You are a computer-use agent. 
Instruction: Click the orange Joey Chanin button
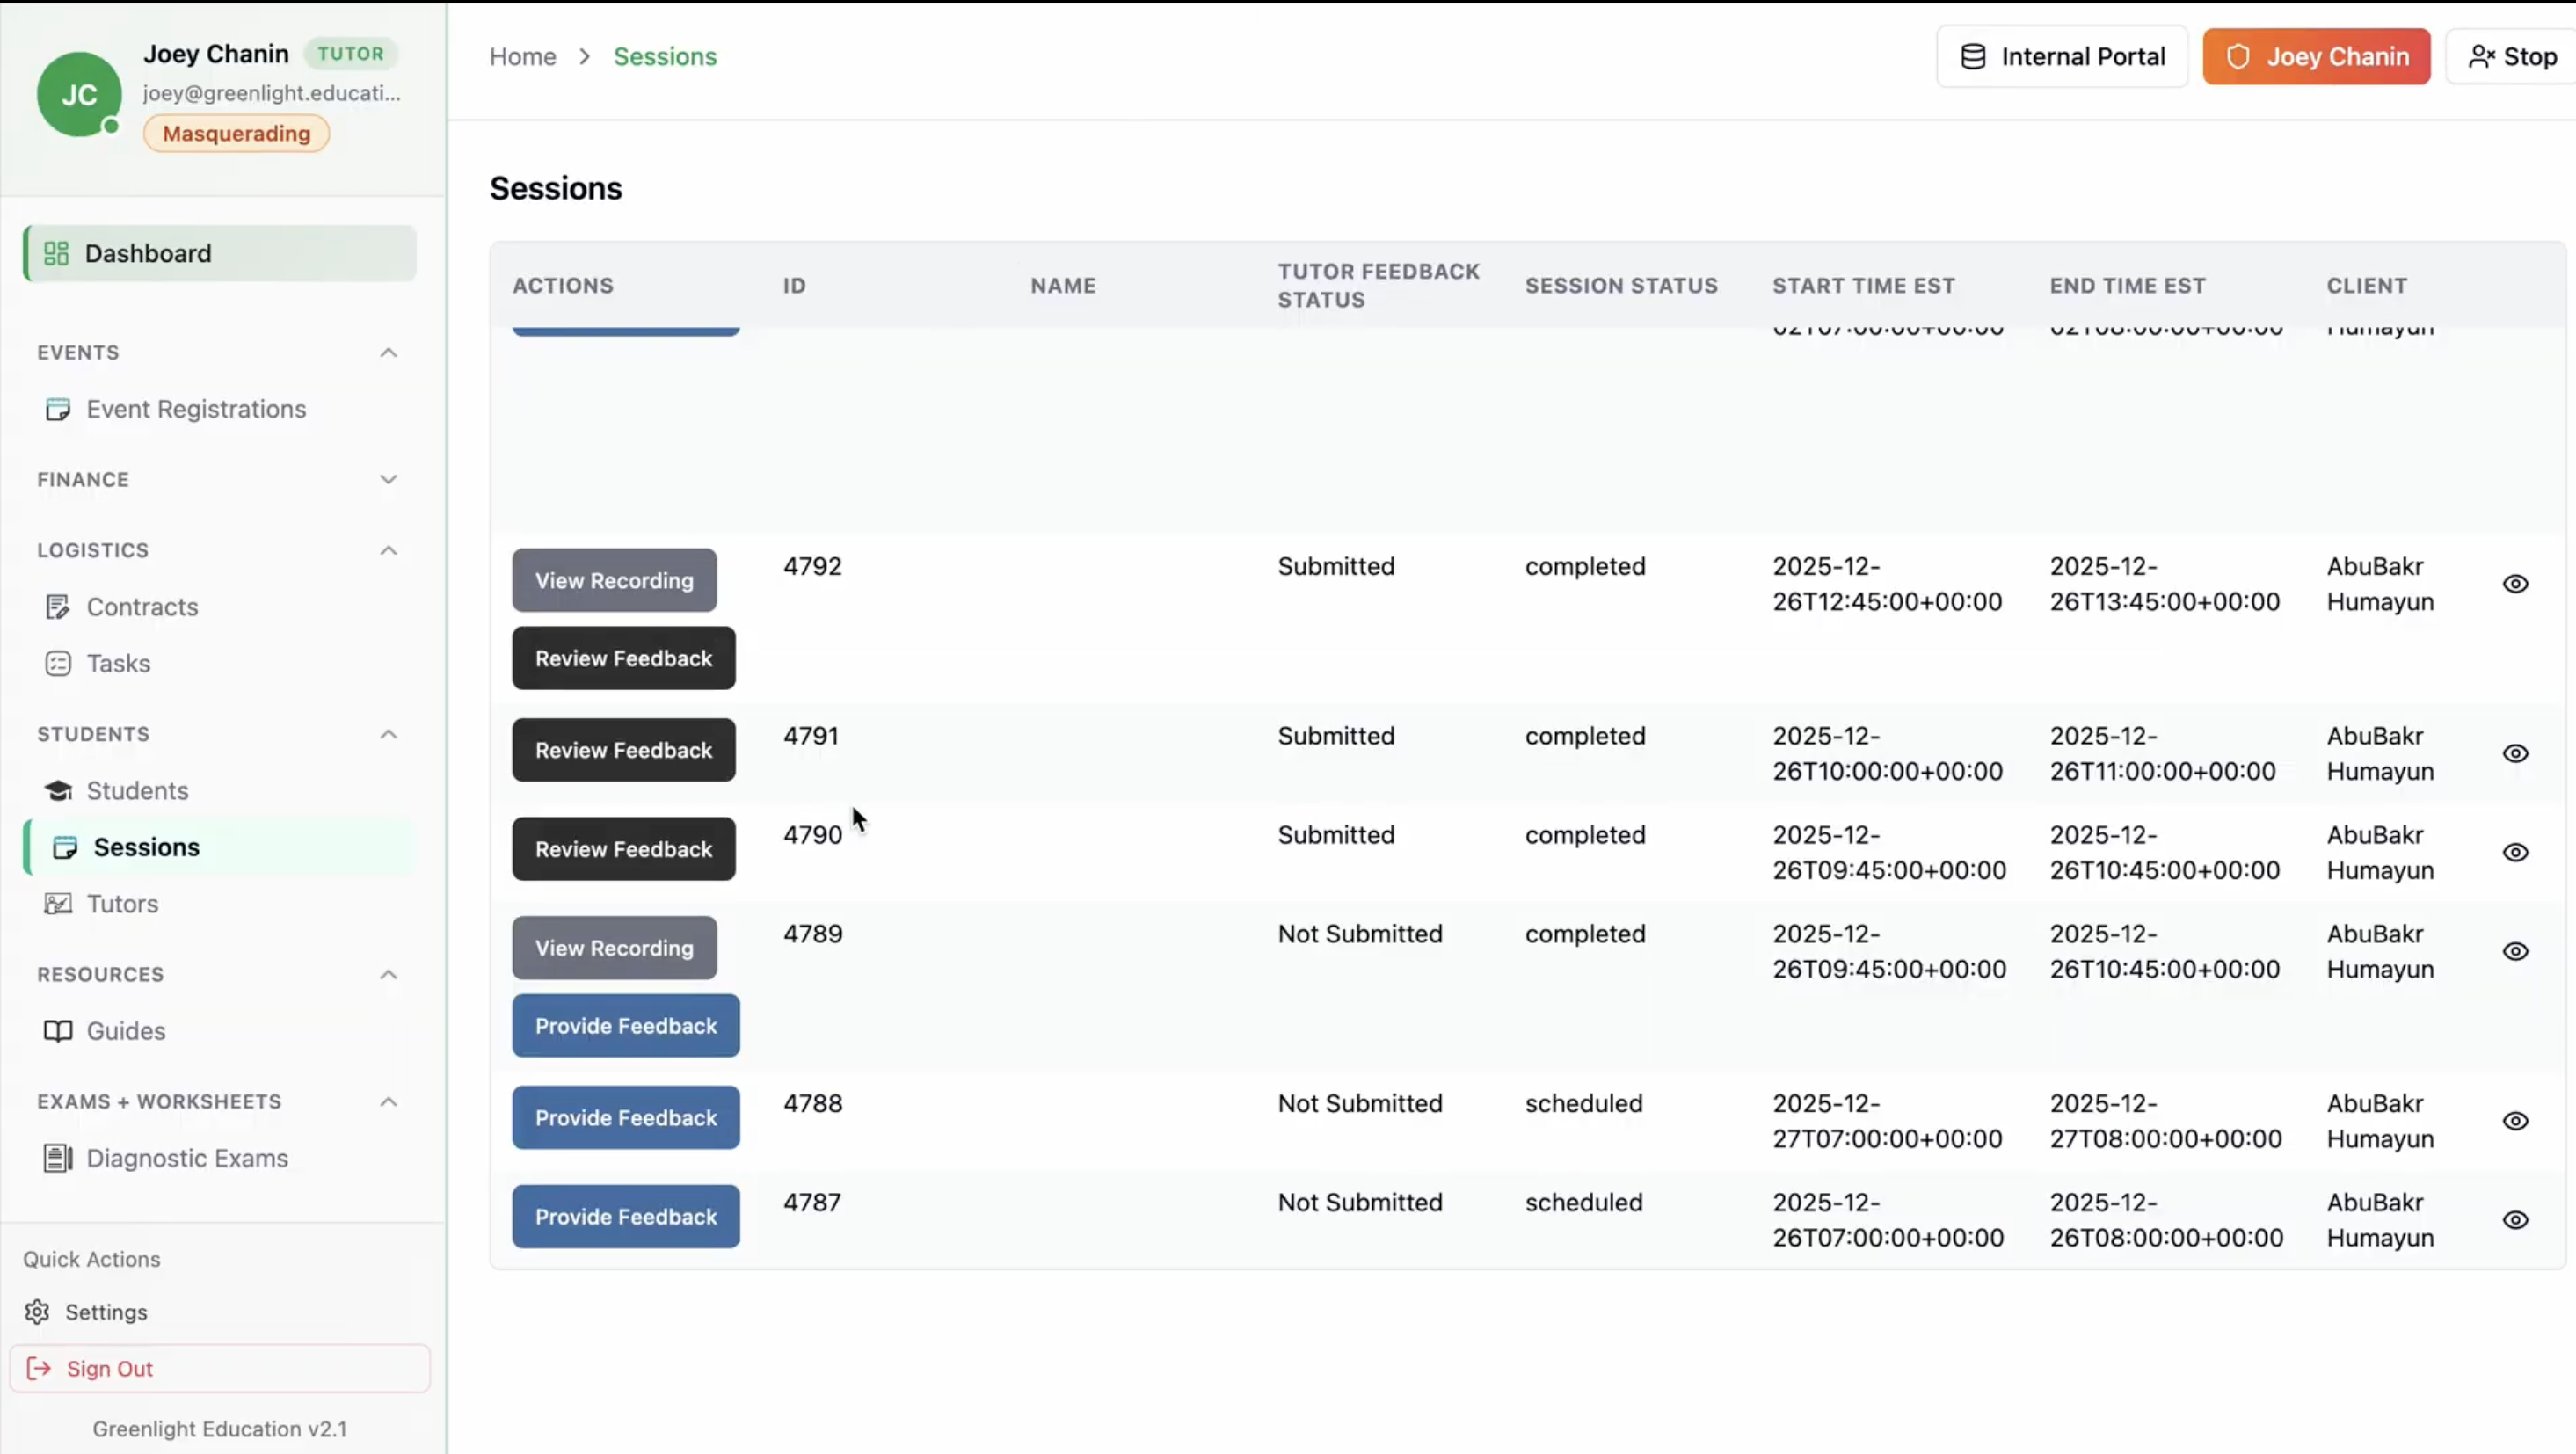(x=2316, y=56)
